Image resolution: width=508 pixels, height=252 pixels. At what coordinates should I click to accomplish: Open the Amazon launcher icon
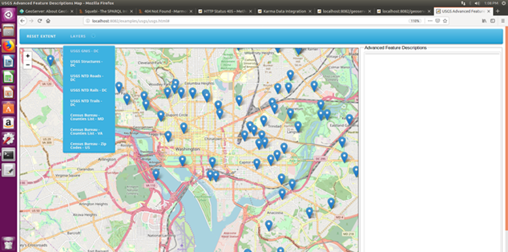pyautogui.click(x=8, y=123)
